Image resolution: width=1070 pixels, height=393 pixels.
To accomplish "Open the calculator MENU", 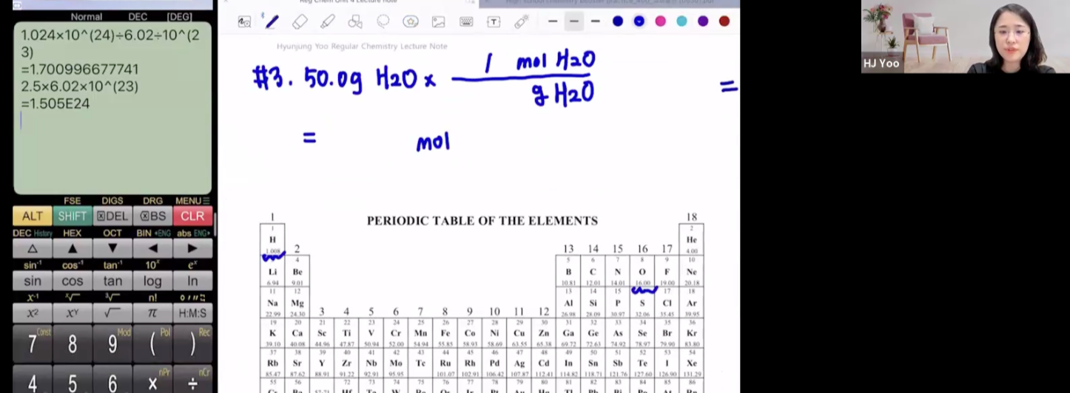I will tap(192, 201).
